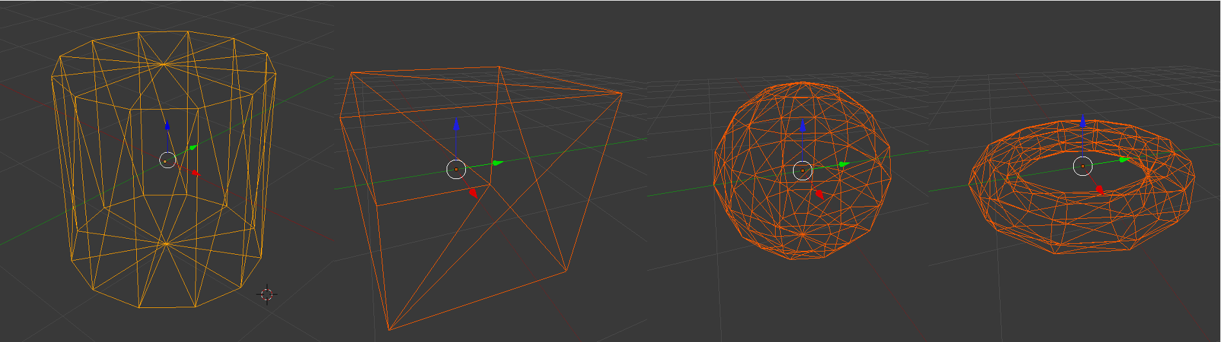Select the white gizmo circle inside the sphere
The height and width of the screenshot is (342, 1221).
(x=802, y=171)
